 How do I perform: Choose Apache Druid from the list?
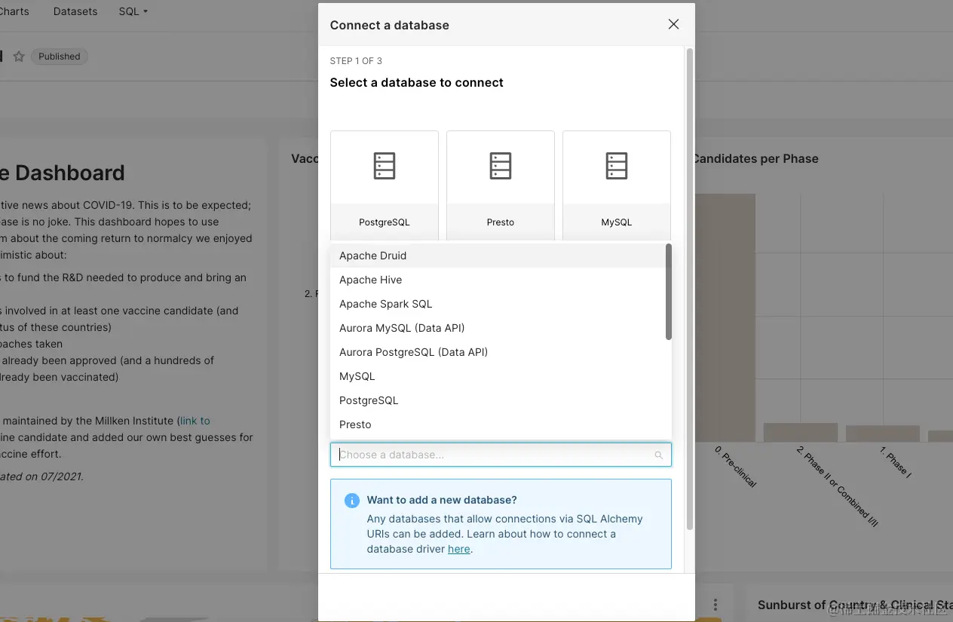(x=498, y=256)
